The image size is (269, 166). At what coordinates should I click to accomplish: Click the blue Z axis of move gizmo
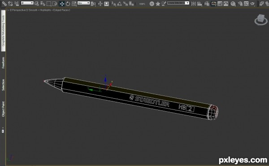(x=105, y=80)
